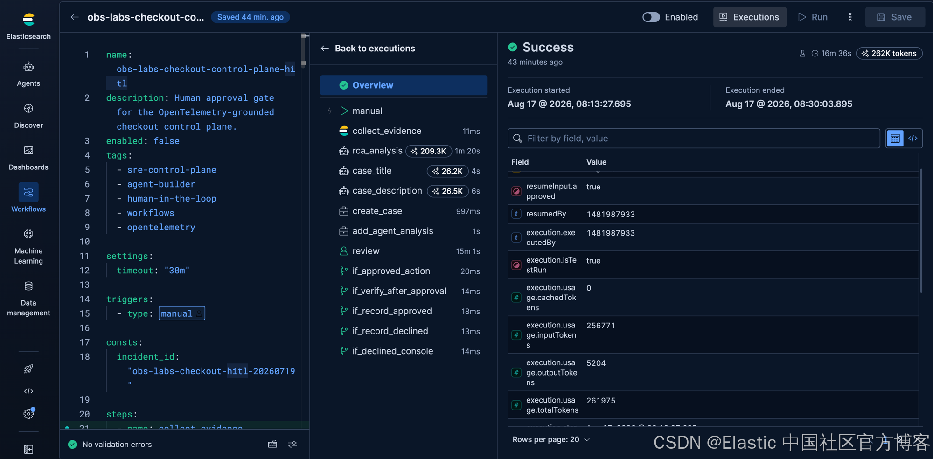The height and width of the screenshot is (459, 933).
Task: Open Agents in the sidebar
Action: 28,74
